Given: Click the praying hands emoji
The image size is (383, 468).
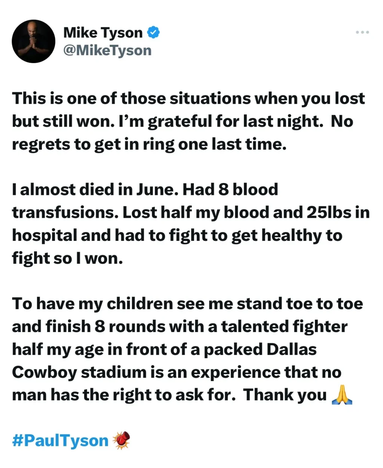Looking at the screenshot, I should tap(342, 395).
